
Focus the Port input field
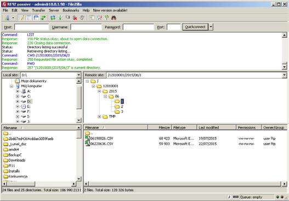(174, 27)
